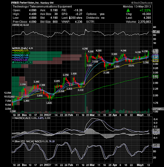Click the Open: label in quote header

(17, 10)
